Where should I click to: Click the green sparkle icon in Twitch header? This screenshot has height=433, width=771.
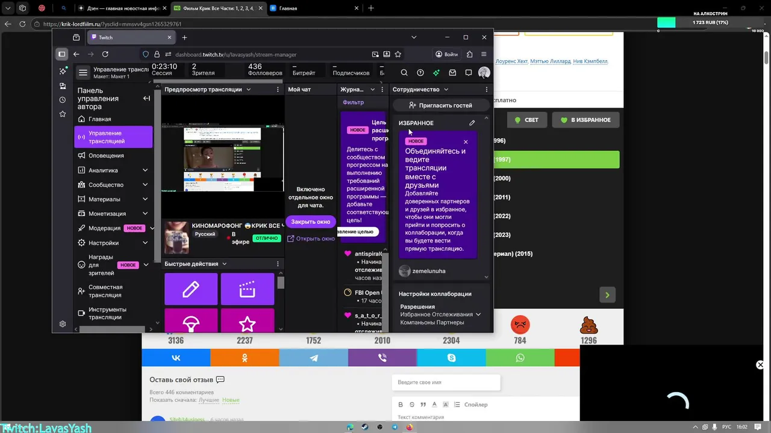click(x=437, y=73)
